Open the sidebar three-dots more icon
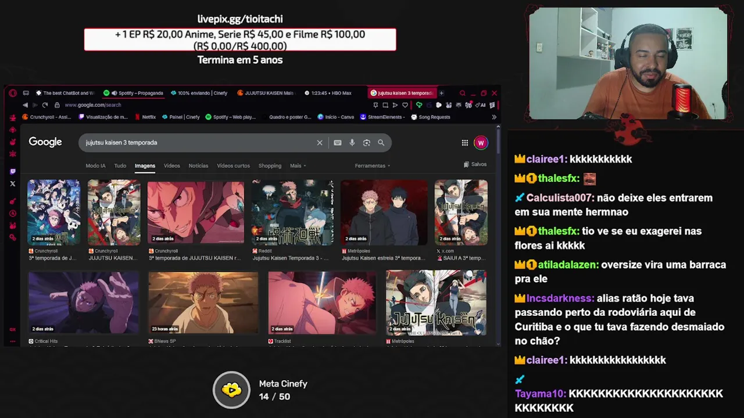 click(x=13, y=342)
